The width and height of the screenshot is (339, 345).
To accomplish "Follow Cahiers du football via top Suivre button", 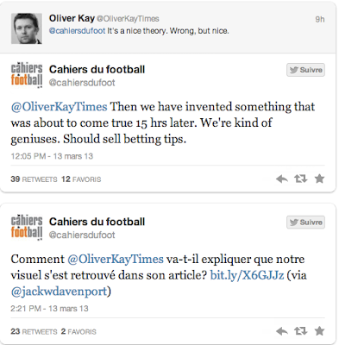I will click(305, 70).
